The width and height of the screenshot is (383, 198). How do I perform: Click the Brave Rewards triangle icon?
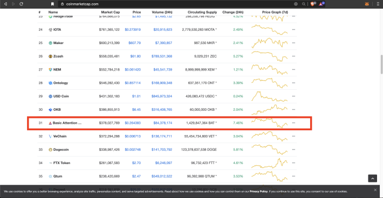321,4
